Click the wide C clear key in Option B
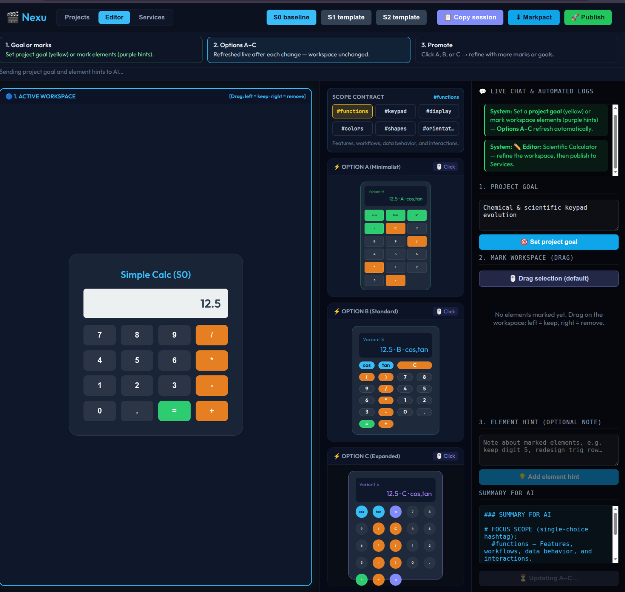The height and width of the screenshot is (592, 625). 414,365
